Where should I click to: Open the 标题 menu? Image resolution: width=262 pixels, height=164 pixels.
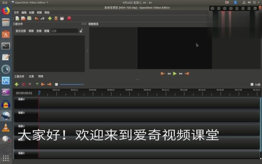coord(32,13)
